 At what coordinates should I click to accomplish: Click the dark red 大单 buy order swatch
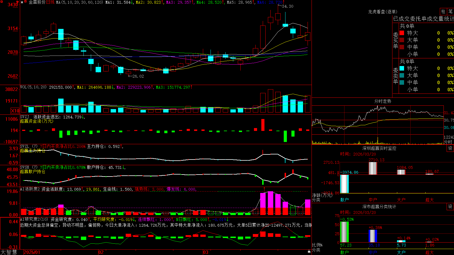[402, 40]
